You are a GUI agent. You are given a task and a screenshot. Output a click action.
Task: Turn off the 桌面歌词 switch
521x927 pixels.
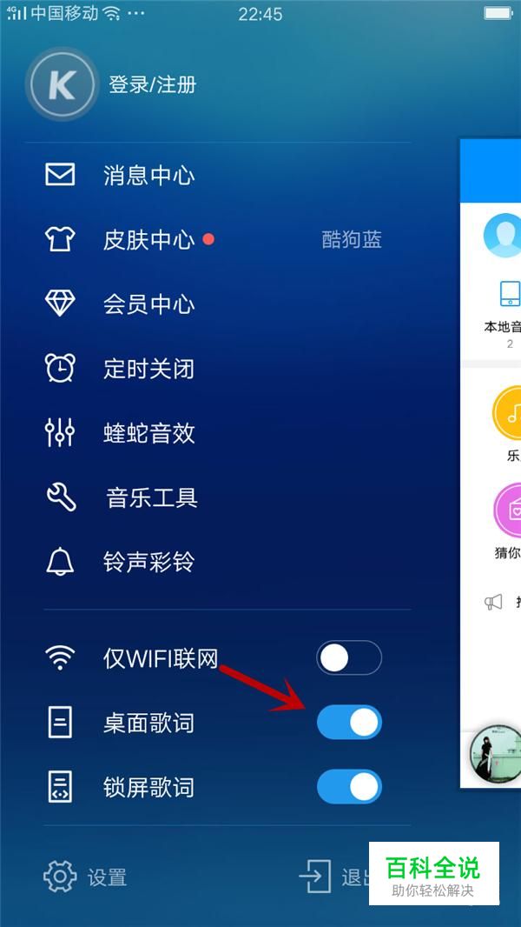point(349,723)
